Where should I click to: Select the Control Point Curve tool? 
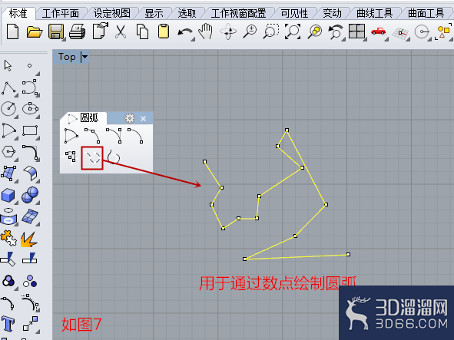30,87
